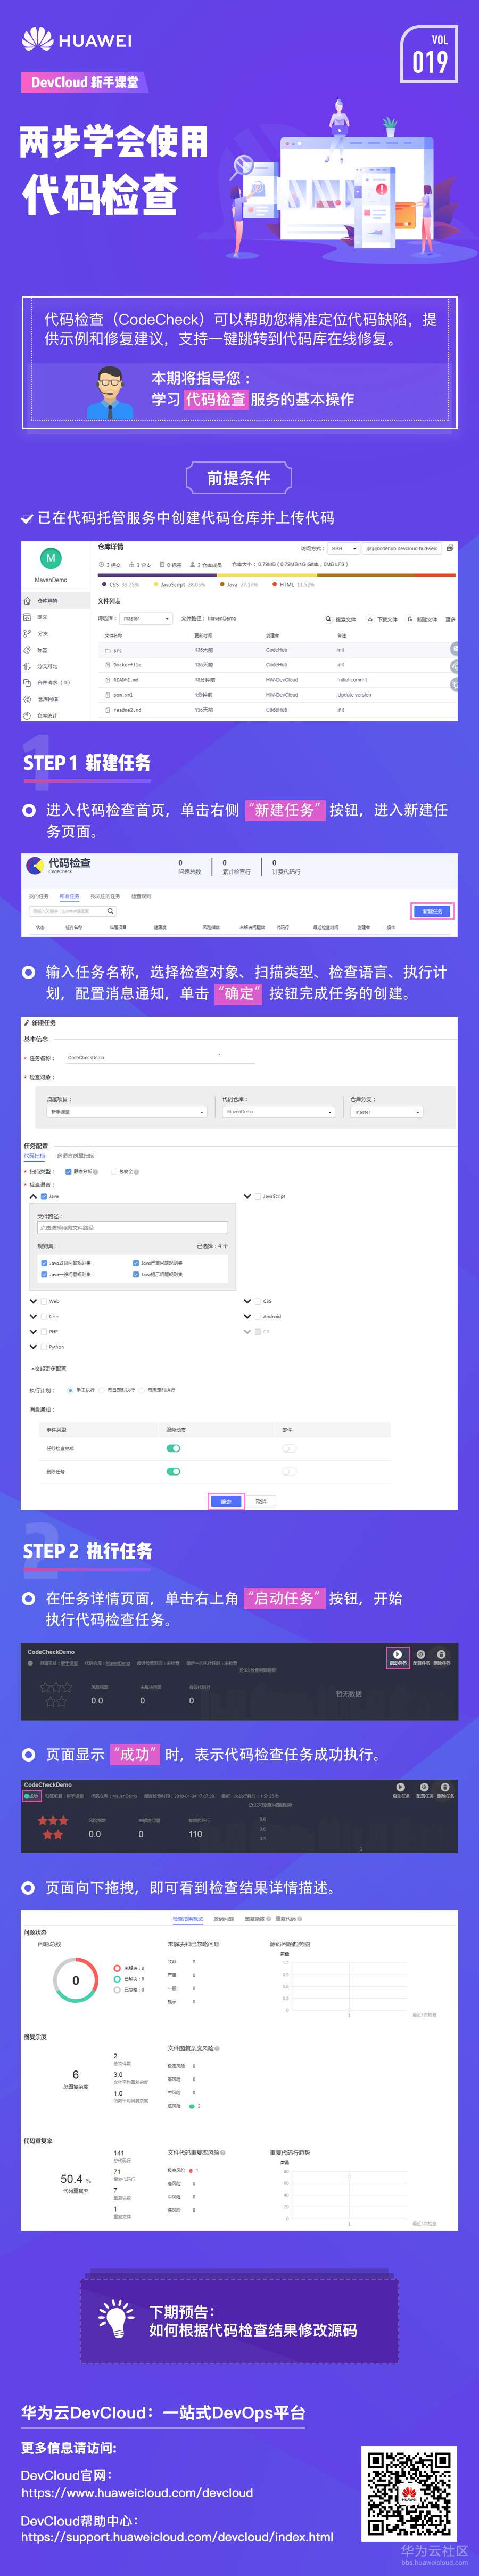The image size is (479, 2576).
Task: Click the 确定 confirm button
Action: pos(226,1501)
